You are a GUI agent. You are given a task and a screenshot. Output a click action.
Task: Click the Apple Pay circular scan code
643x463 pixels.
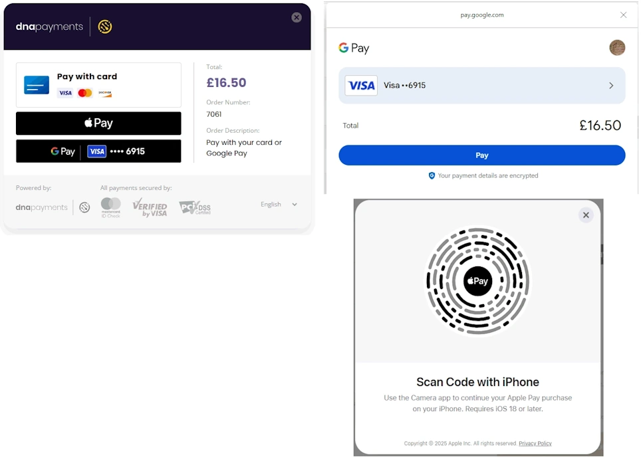[477, 282]
